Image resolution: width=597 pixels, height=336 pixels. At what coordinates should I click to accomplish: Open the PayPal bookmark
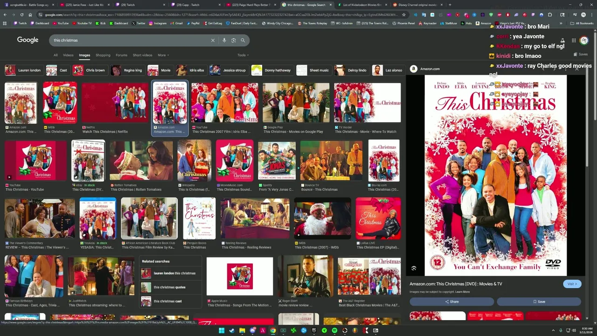193,23
